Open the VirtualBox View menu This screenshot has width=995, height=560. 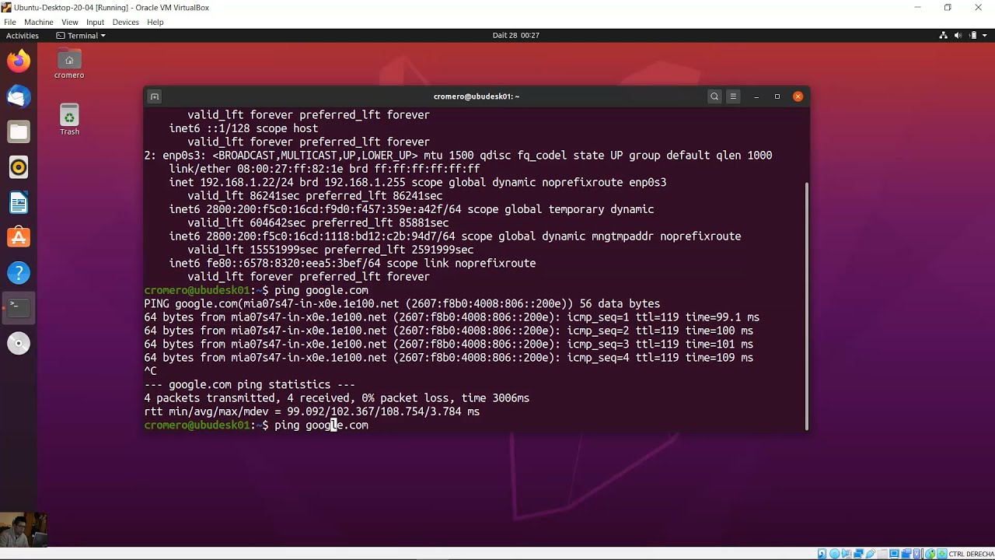pyautogui.click(x=70, y=22)
